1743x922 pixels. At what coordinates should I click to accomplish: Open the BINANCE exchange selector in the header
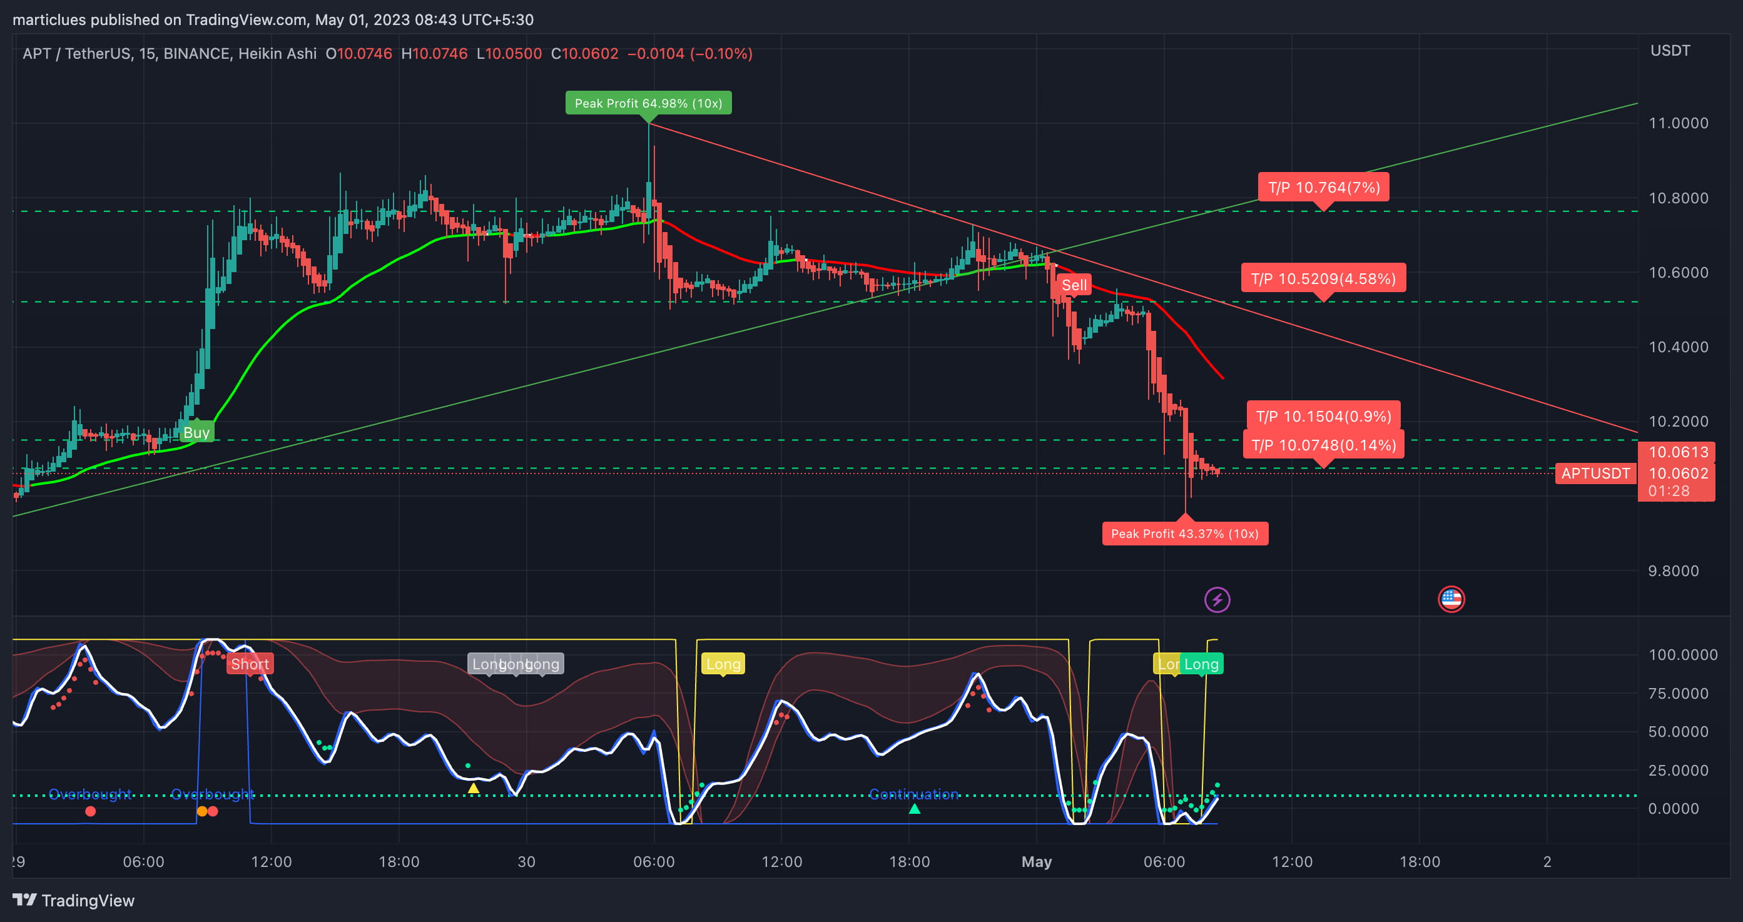tap(196, 53)
